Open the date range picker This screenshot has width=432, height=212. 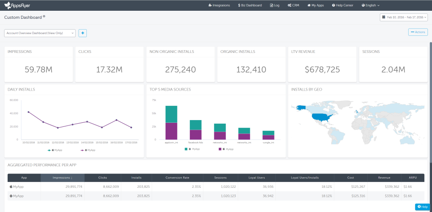404,17
